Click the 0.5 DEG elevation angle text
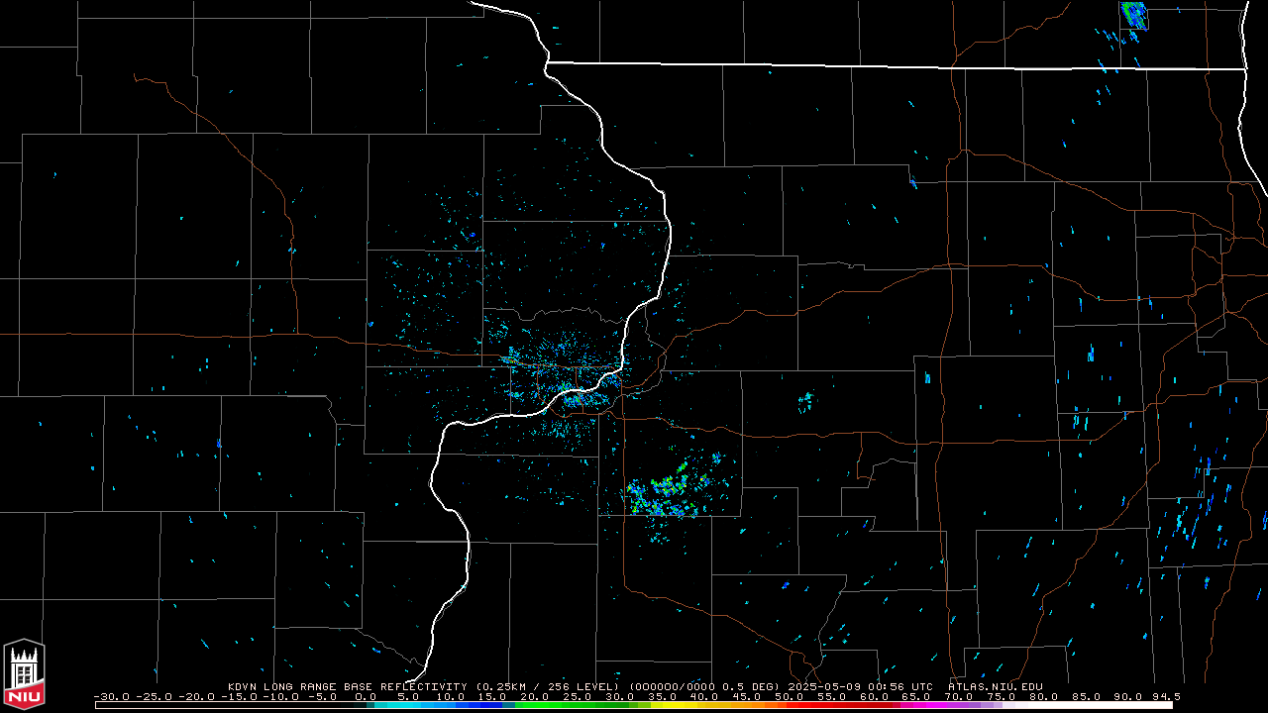This screenshot has width=1268, height=713. click(x=752, y=686)
